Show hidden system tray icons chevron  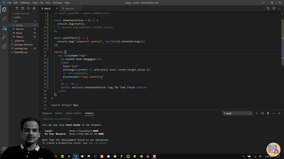click(243, 156)
